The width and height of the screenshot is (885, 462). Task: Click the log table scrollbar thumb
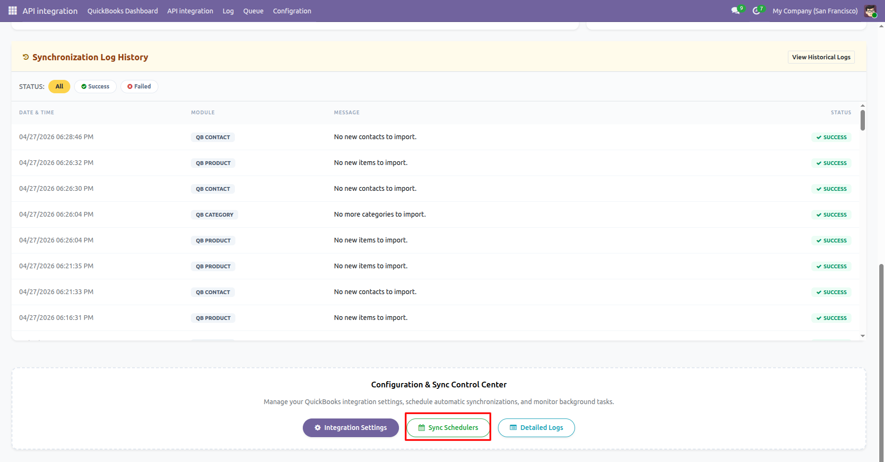(x=863, y=120)
